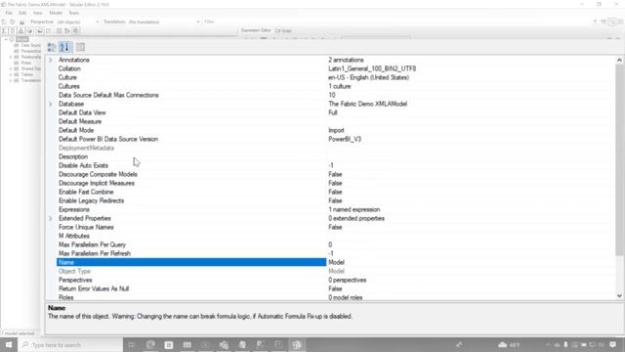Image resolution: width=625 pixels, height=352 pixels.
Task: Select the Max Parallelism Per Query row
Action: pyautogui.click(x=191, y=244)
